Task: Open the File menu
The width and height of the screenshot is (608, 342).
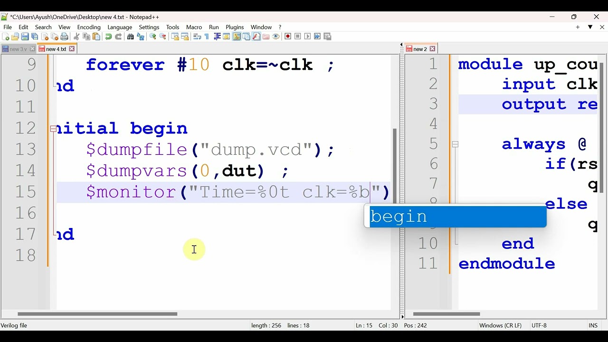Action: 8,27
